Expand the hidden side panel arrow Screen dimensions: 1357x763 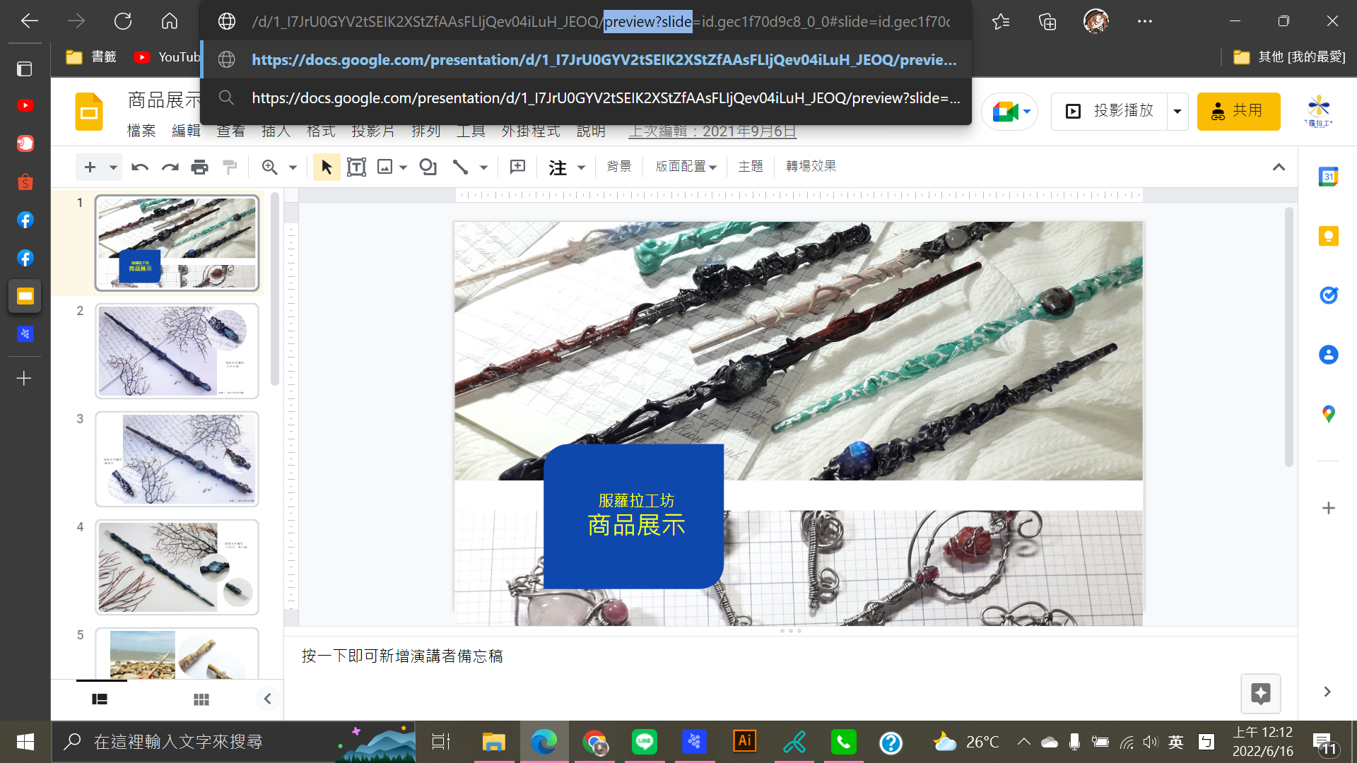pos(1327,692)
